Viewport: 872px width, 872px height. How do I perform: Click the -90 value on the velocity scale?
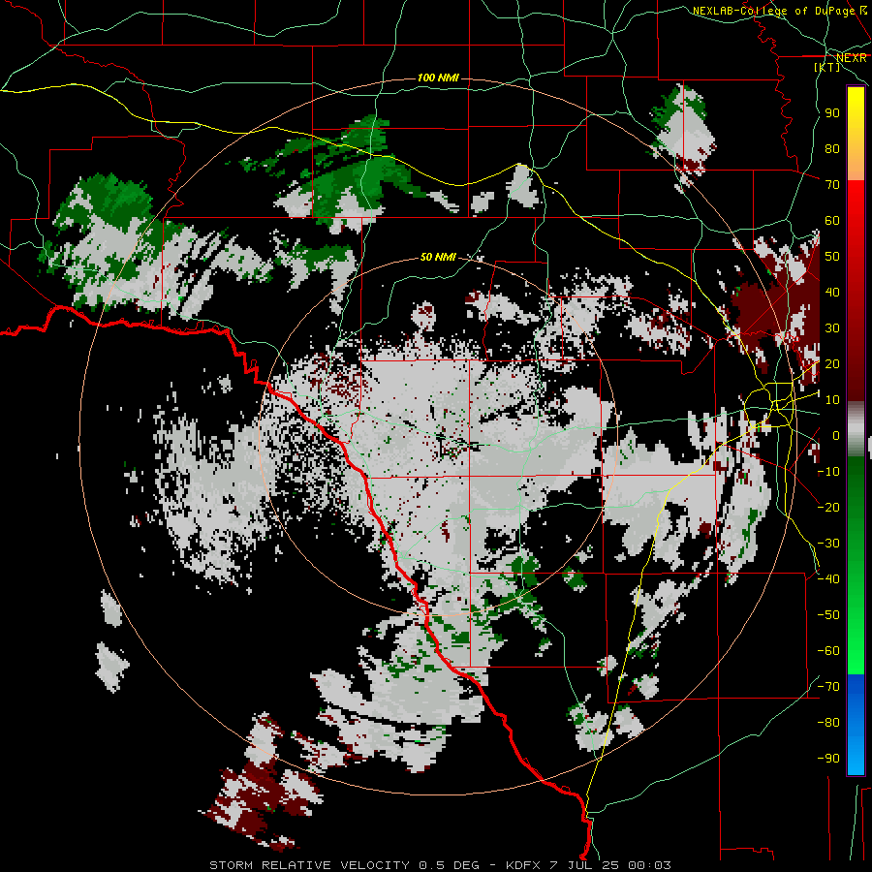click(x=828, y=759)
